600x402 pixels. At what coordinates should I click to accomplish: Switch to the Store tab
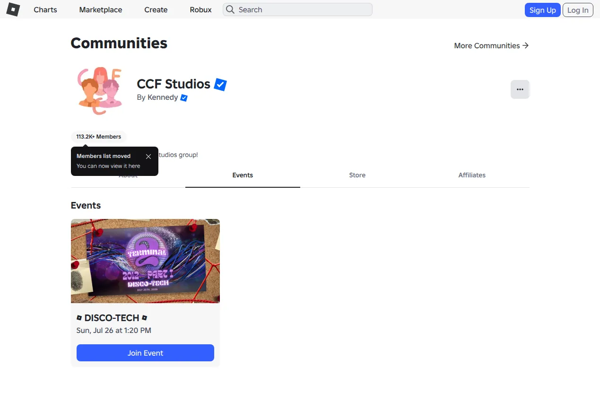(357, 175)
